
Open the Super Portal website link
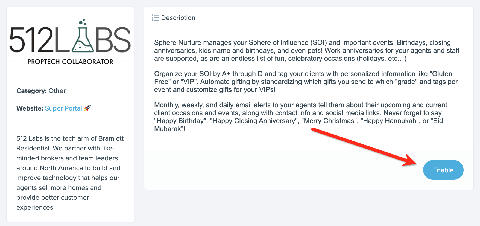pyautogui.click(x=63, y=108)
